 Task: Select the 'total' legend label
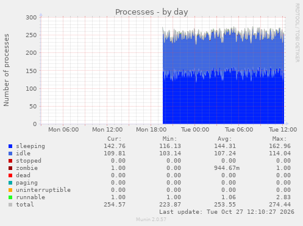(25, 205)
